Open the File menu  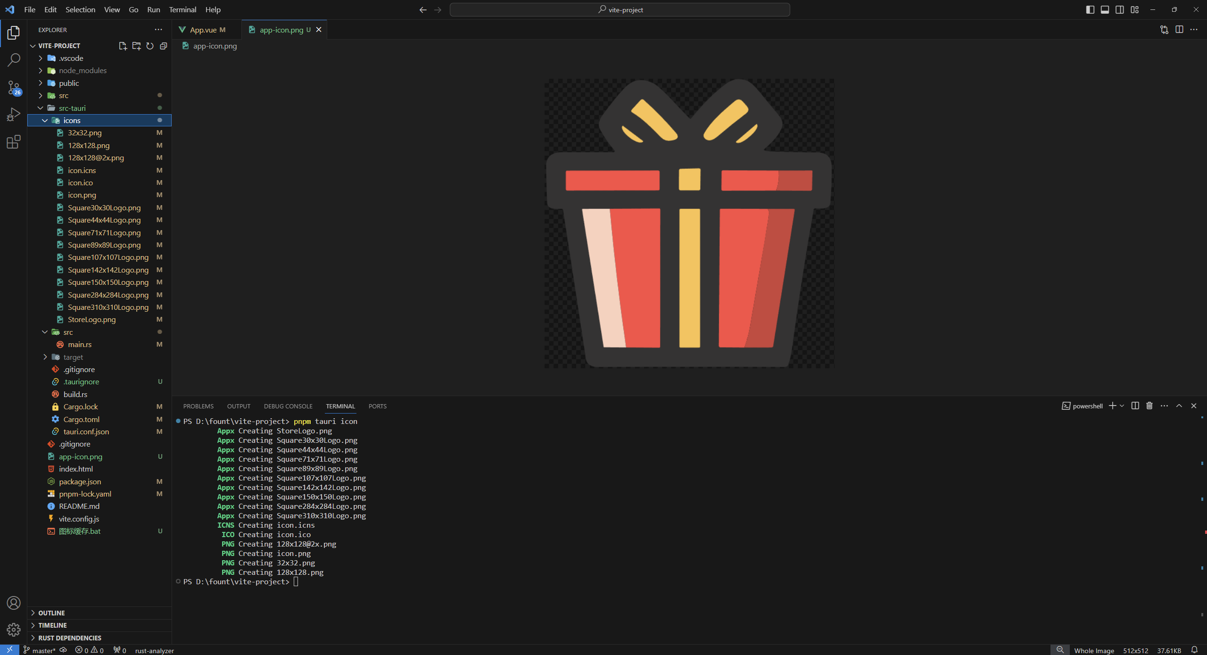pos(30,9)
